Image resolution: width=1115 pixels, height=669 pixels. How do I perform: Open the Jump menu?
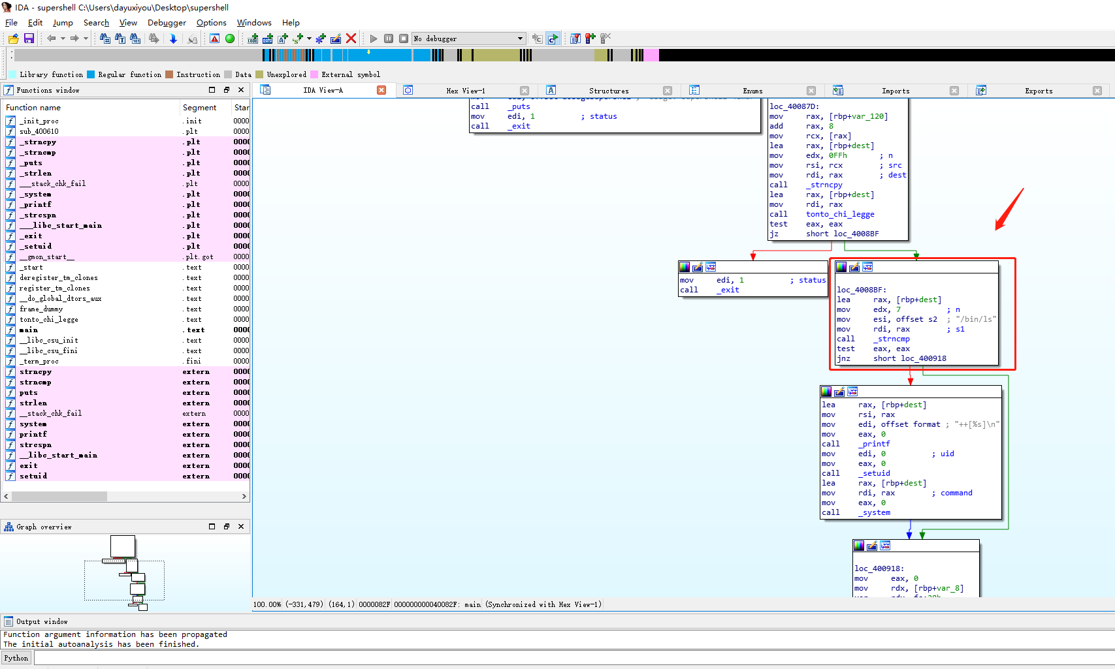pyautogui.click(x=63, y=22)
